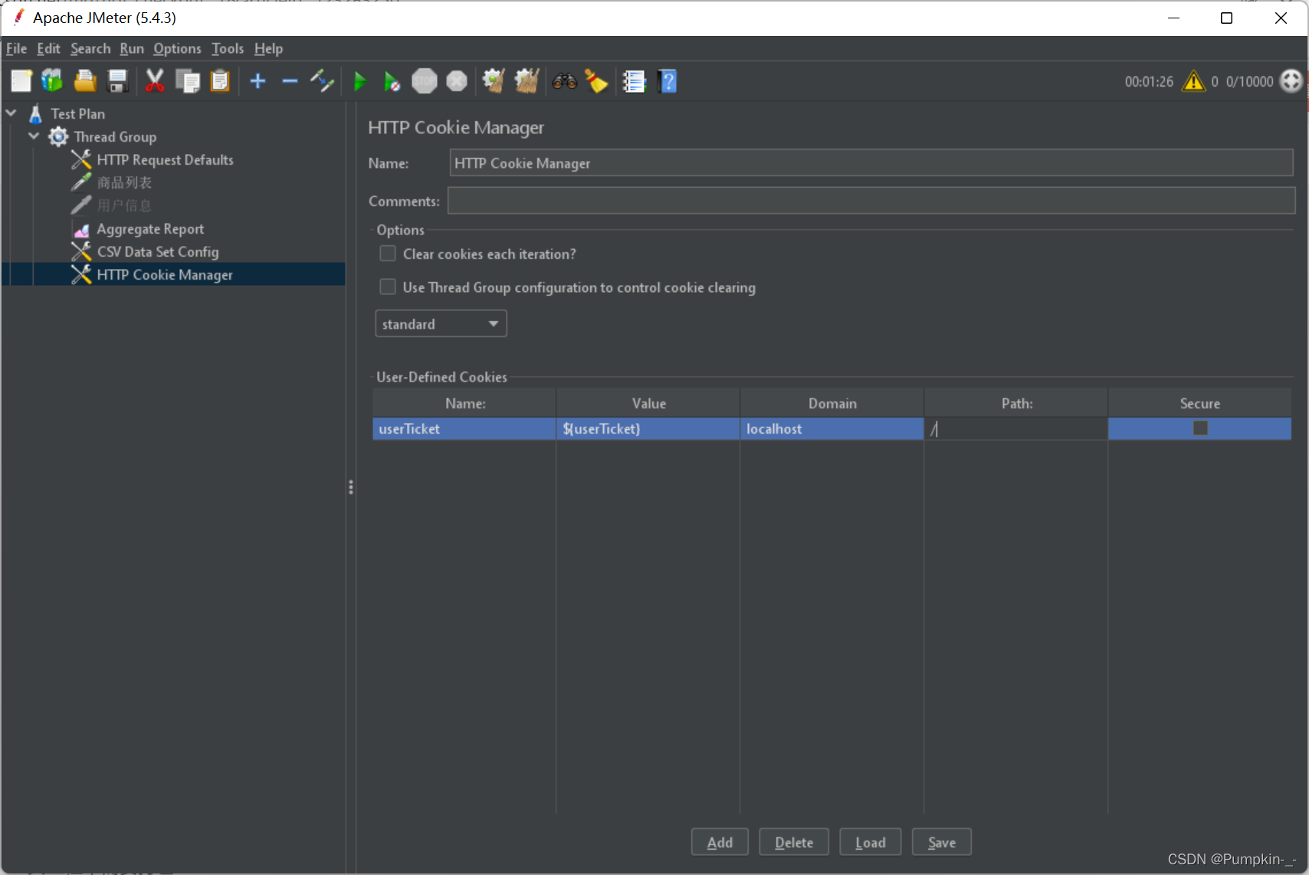Collapse the Test Plan tree node
This screenshot has width=1309, height=875.
pyautogui.click(x=11, y=113)
